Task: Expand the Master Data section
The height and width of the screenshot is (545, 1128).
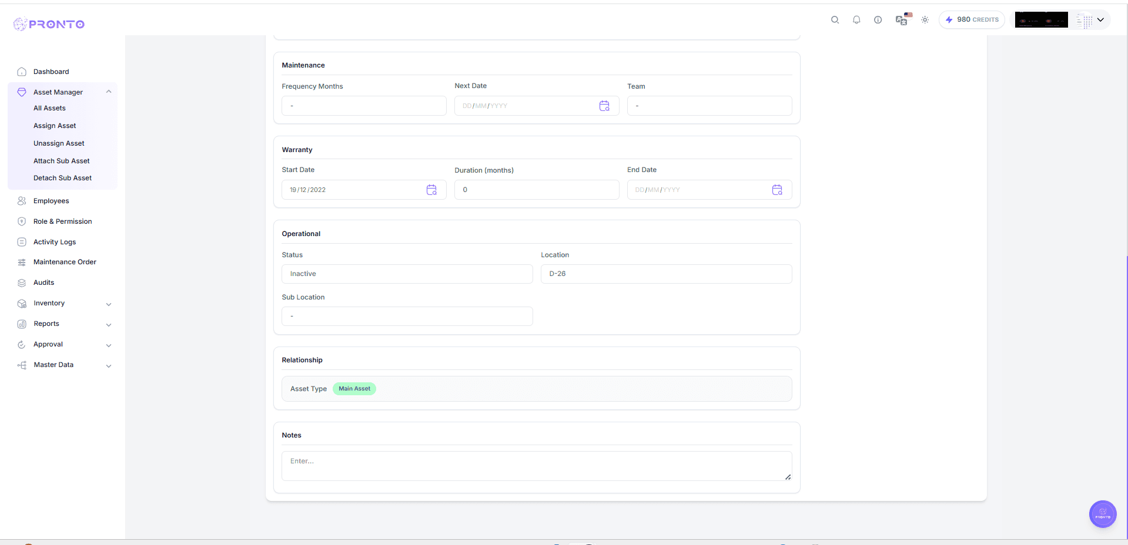Action: 109,366
